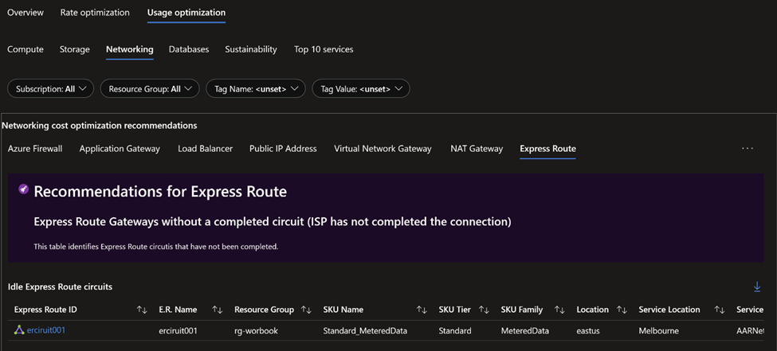This screenshot has width=777, height=351.
Task: Open the Storage tab
Action: click(x=75, y=49)
